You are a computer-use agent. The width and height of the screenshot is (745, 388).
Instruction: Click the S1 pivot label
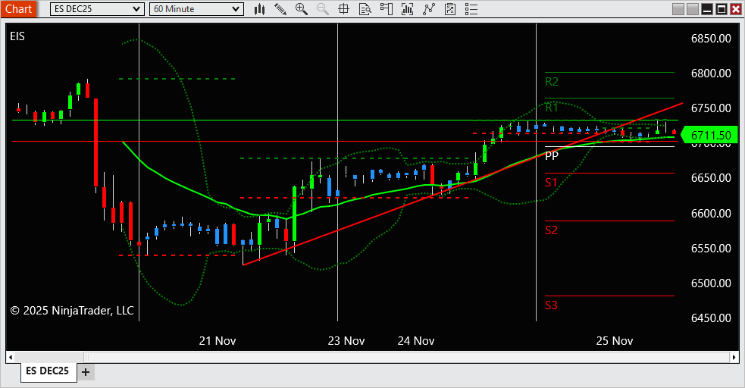(551, 183)
